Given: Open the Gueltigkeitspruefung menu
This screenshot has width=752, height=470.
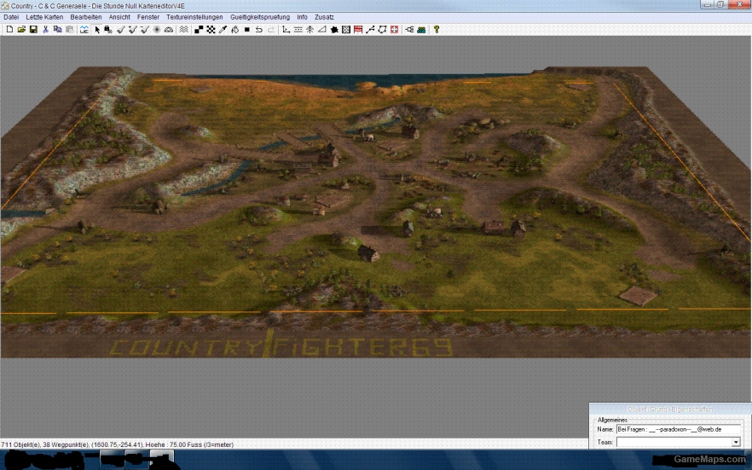Looking at the screenshot, I should [x=260, y=17].
